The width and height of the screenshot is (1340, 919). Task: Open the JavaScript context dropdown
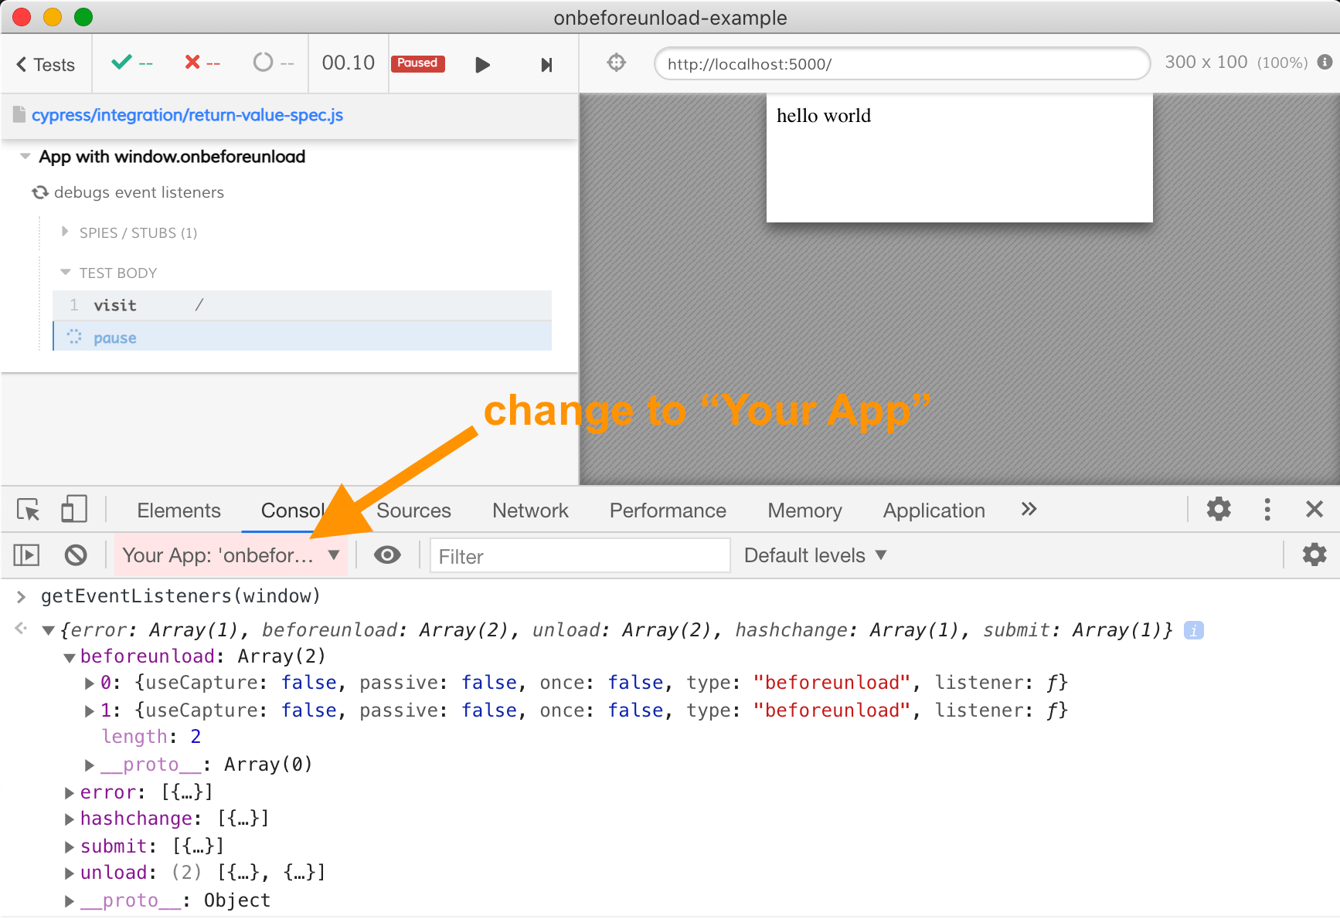click(231, 555)
